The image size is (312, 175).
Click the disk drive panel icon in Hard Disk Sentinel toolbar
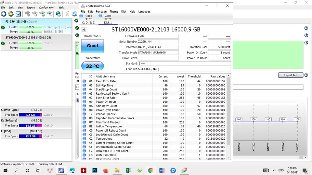(18, 14)
